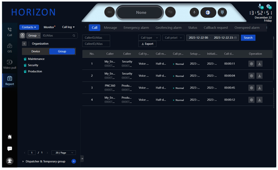Play the recording for call record 1
278x170 pixels.
pos(251,64)
